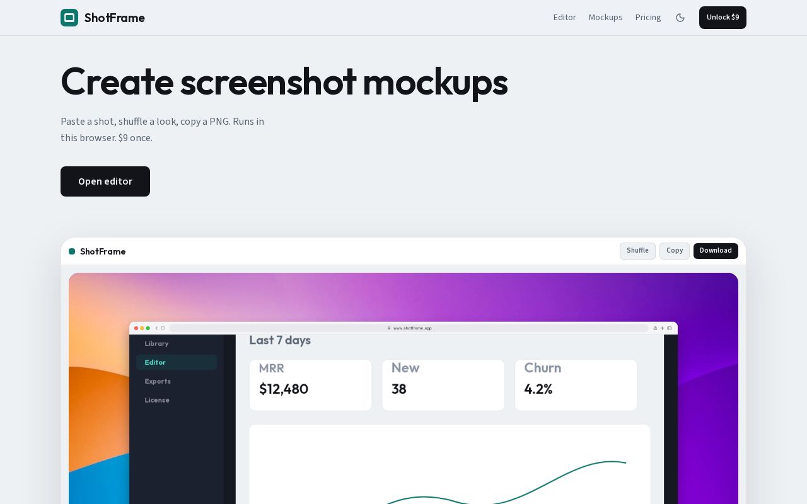This screenshot has width=807, height=504.
Task: Click the tabs overview icon in mock browser
Action: click(x=669, y=328)
